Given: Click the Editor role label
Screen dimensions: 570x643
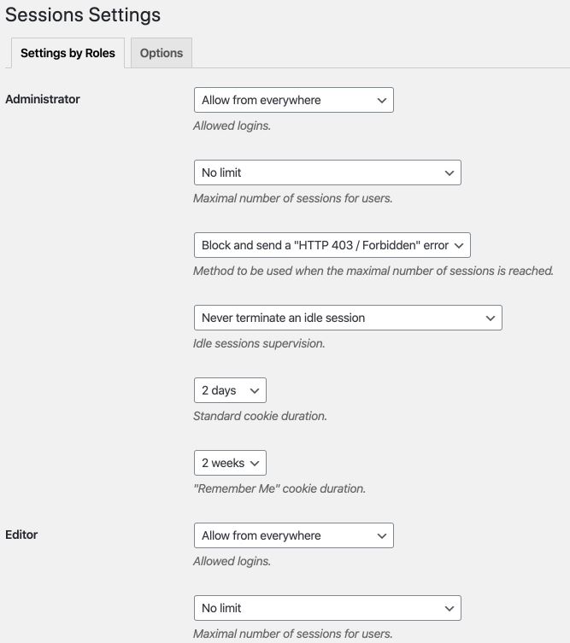Looking at the screenshot, I should [21, 535].
